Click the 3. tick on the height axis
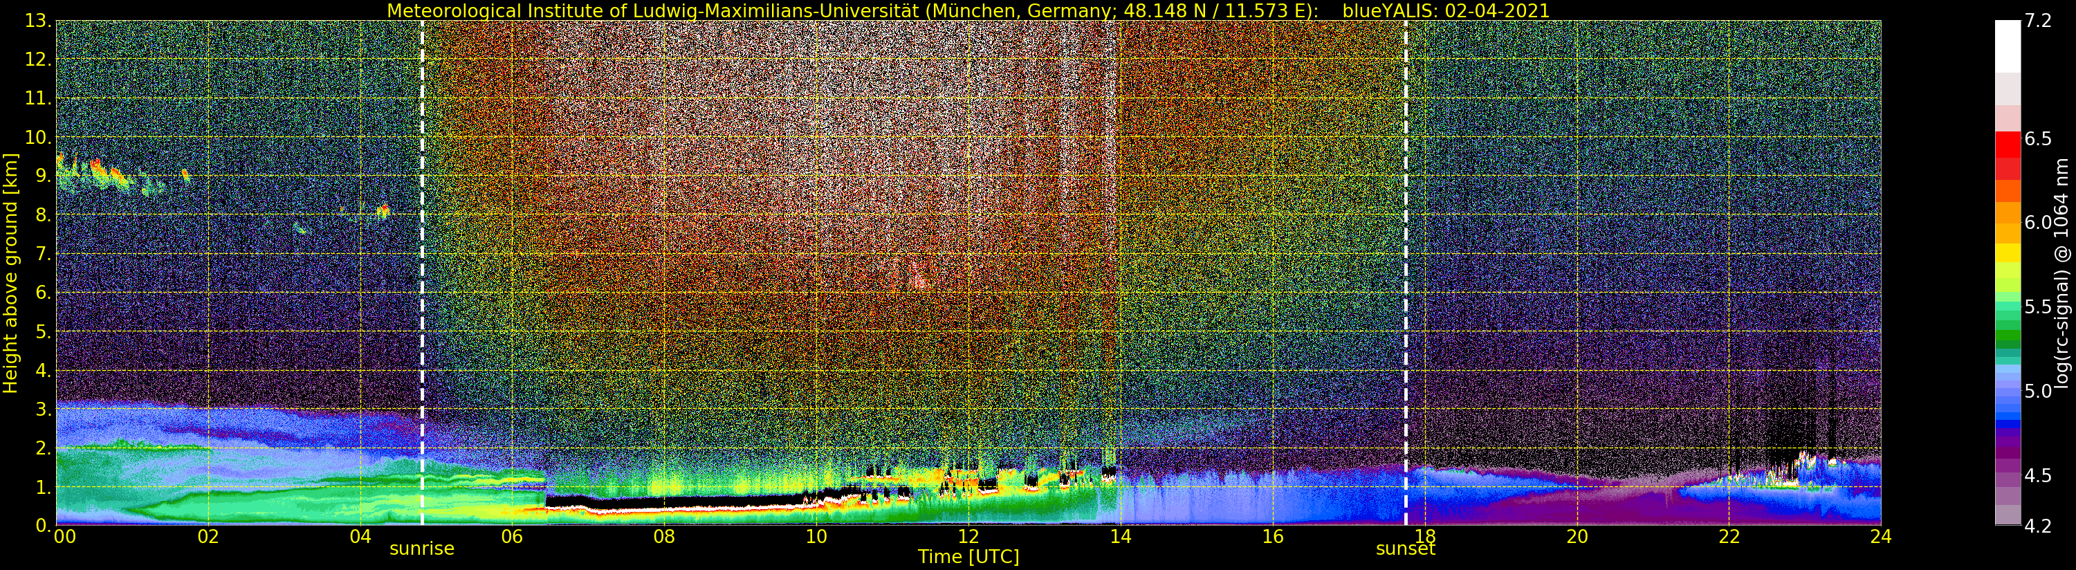 [44, 409]
